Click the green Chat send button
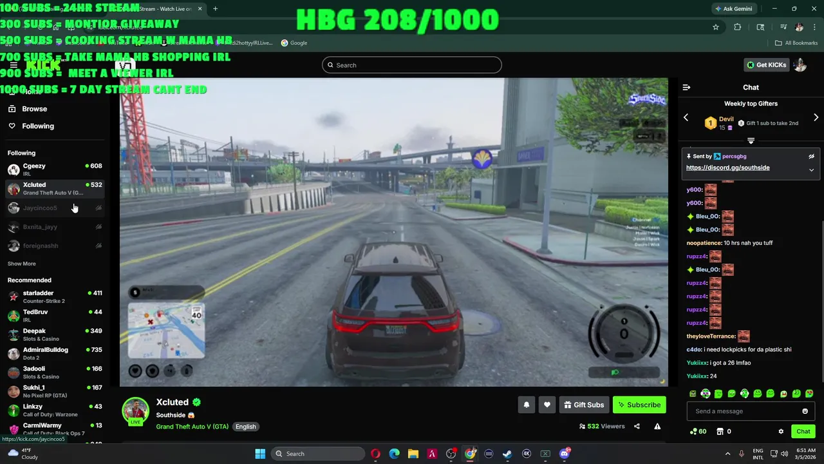This screenshot has height=464, width=824. (803, 431)
